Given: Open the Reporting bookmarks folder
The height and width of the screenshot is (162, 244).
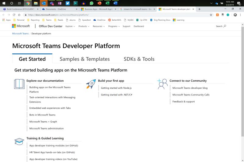Looking at the screenshot, I should [x=33, y=20].
